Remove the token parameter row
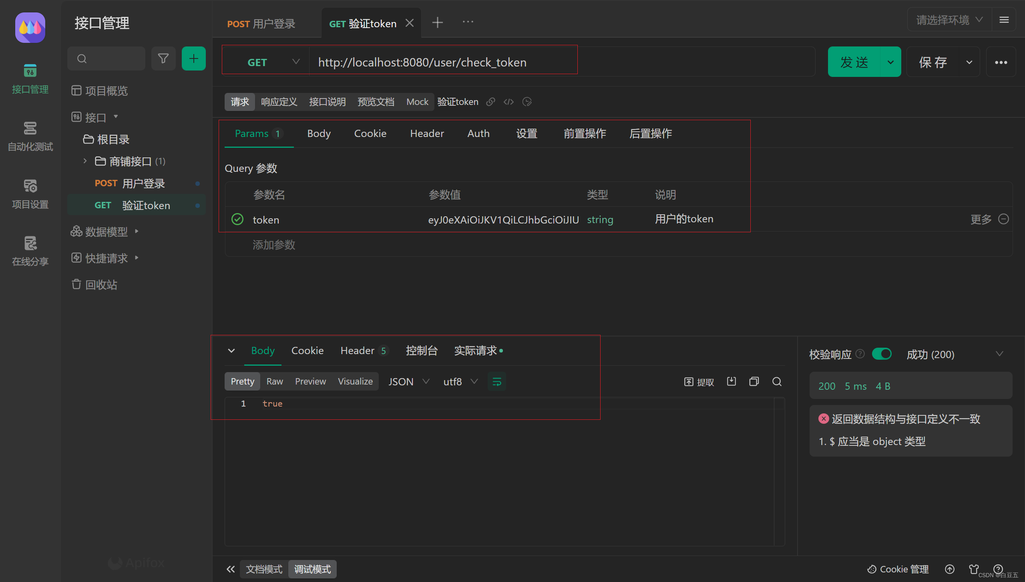Image resolution: width=1025 pixels, height=582 pixels. point(1003,219)
